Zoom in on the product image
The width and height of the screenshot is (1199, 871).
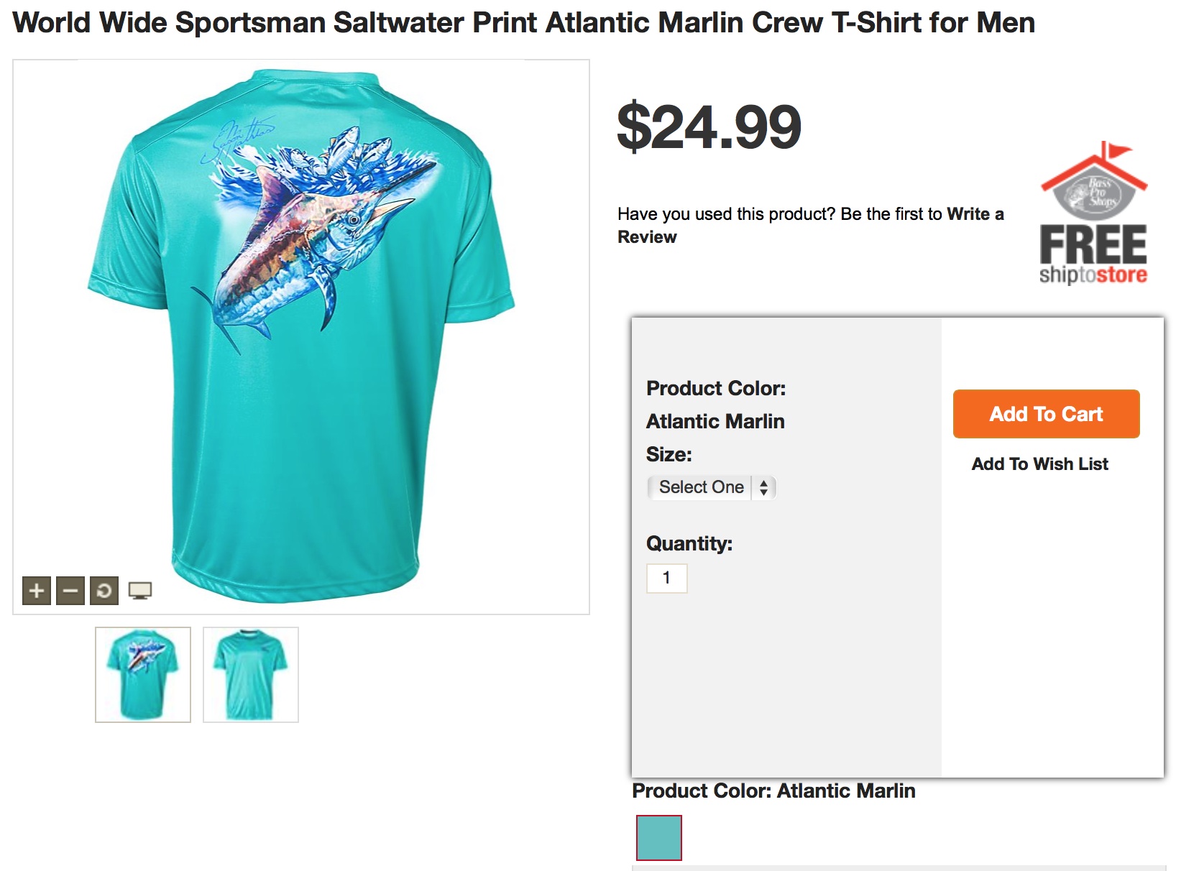click(37, 591)
